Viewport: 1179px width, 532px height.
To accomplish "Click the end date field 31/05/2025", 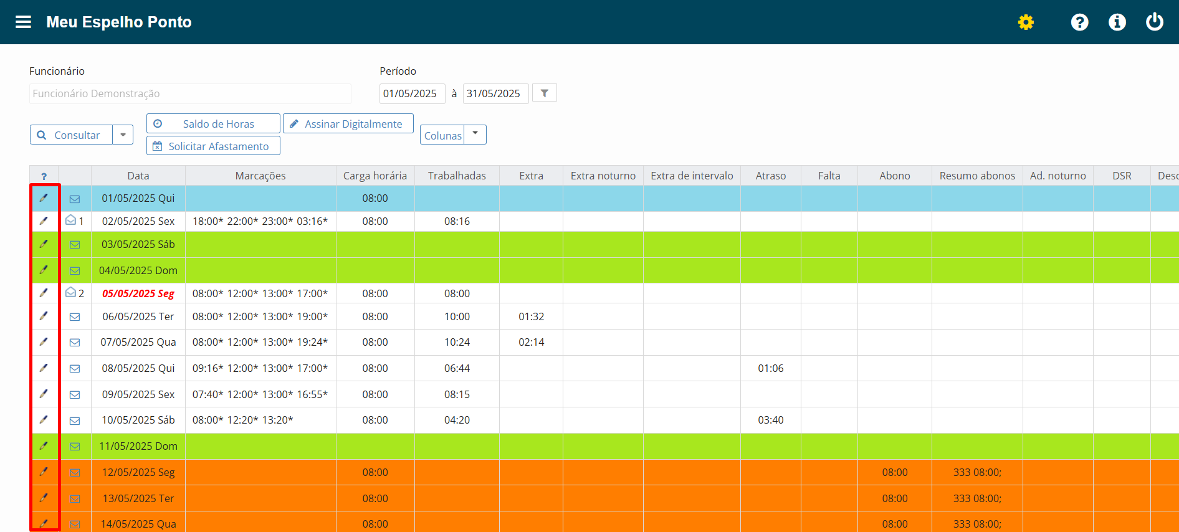I will coord(495,93).
